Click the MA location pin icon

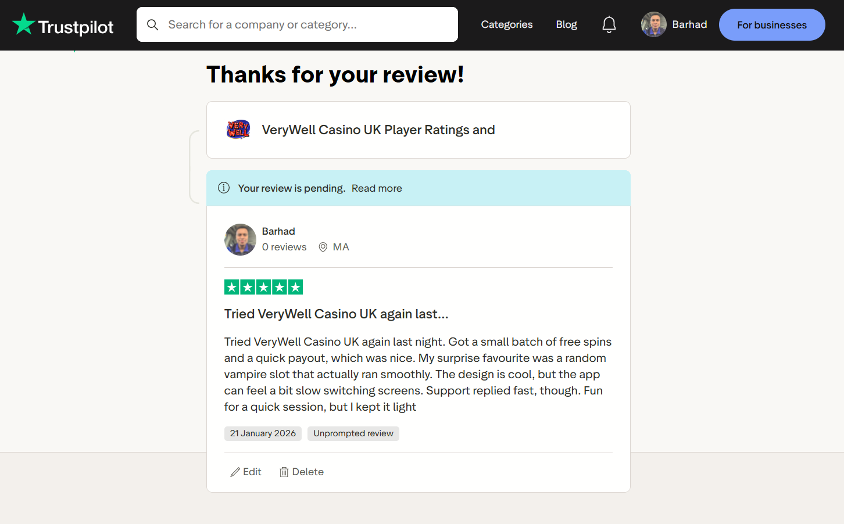click(323, 247)
